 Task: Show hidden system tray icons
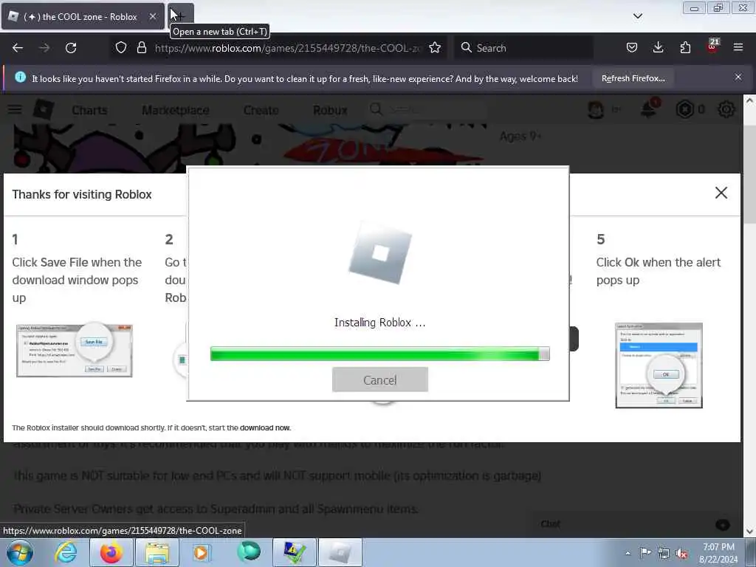(x=628, y=553)
